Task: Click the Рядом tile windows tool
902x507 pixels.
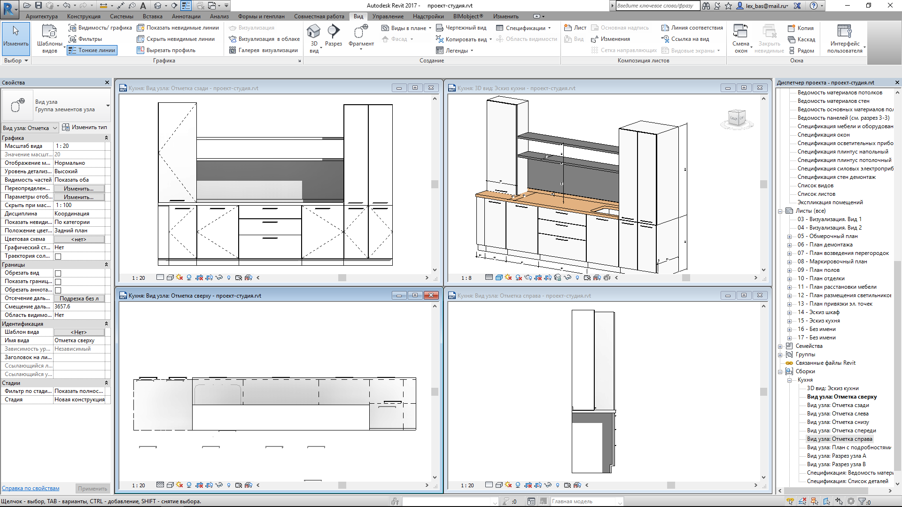Action: (x=801, y=51)
